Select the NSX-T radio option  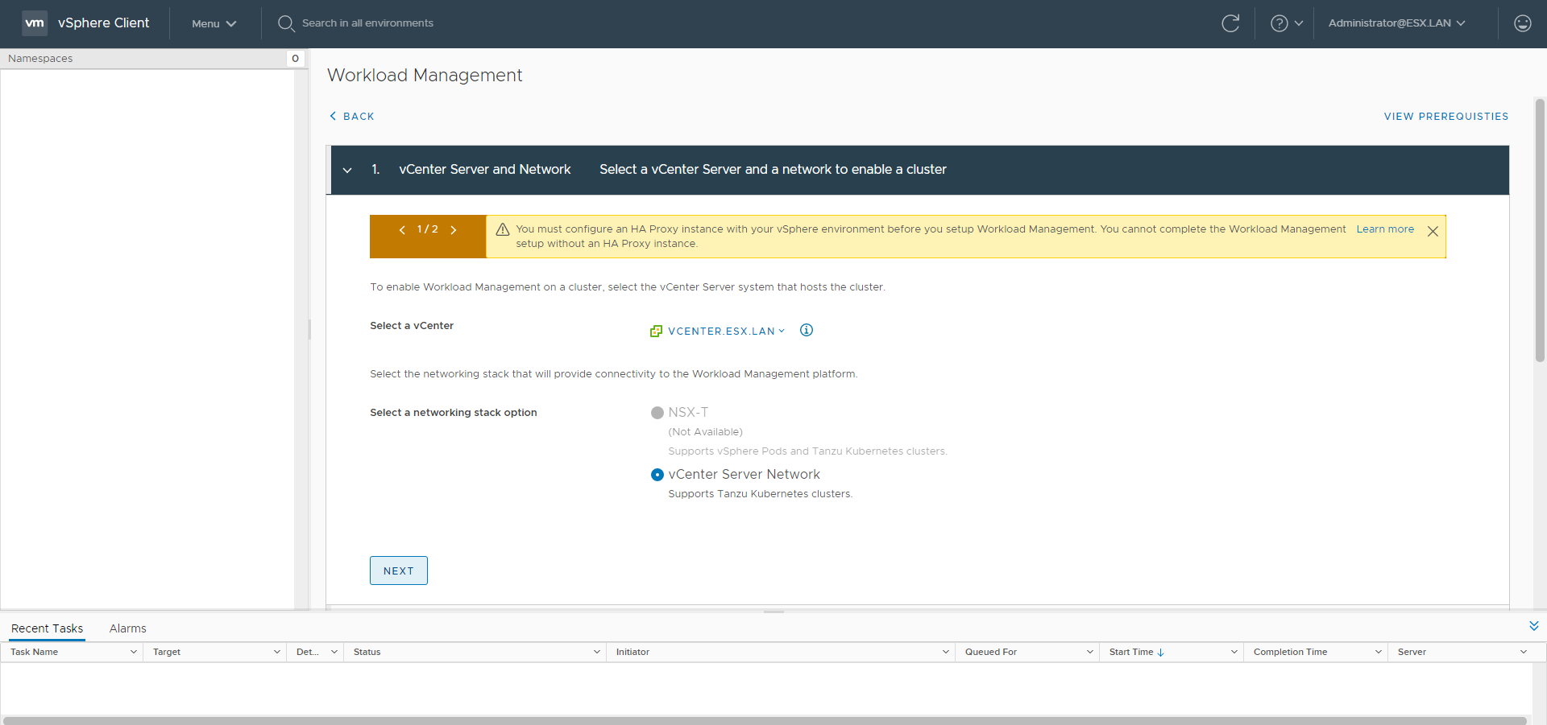tap(657, 413)
